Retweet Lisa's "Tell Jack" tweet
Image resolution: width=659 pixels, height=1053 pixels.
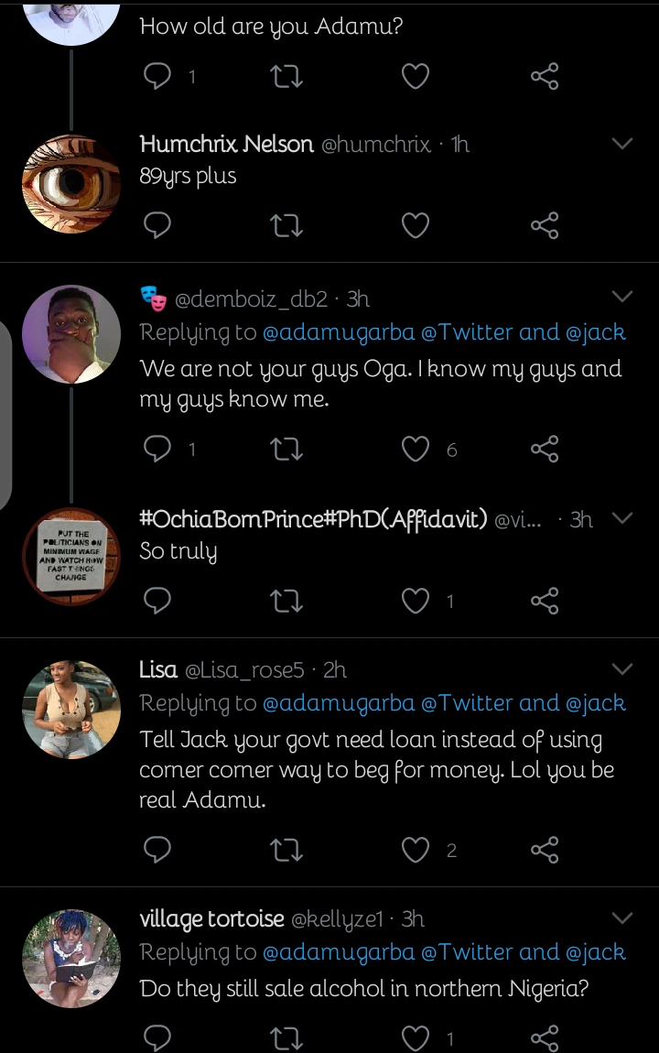(287, 851)
